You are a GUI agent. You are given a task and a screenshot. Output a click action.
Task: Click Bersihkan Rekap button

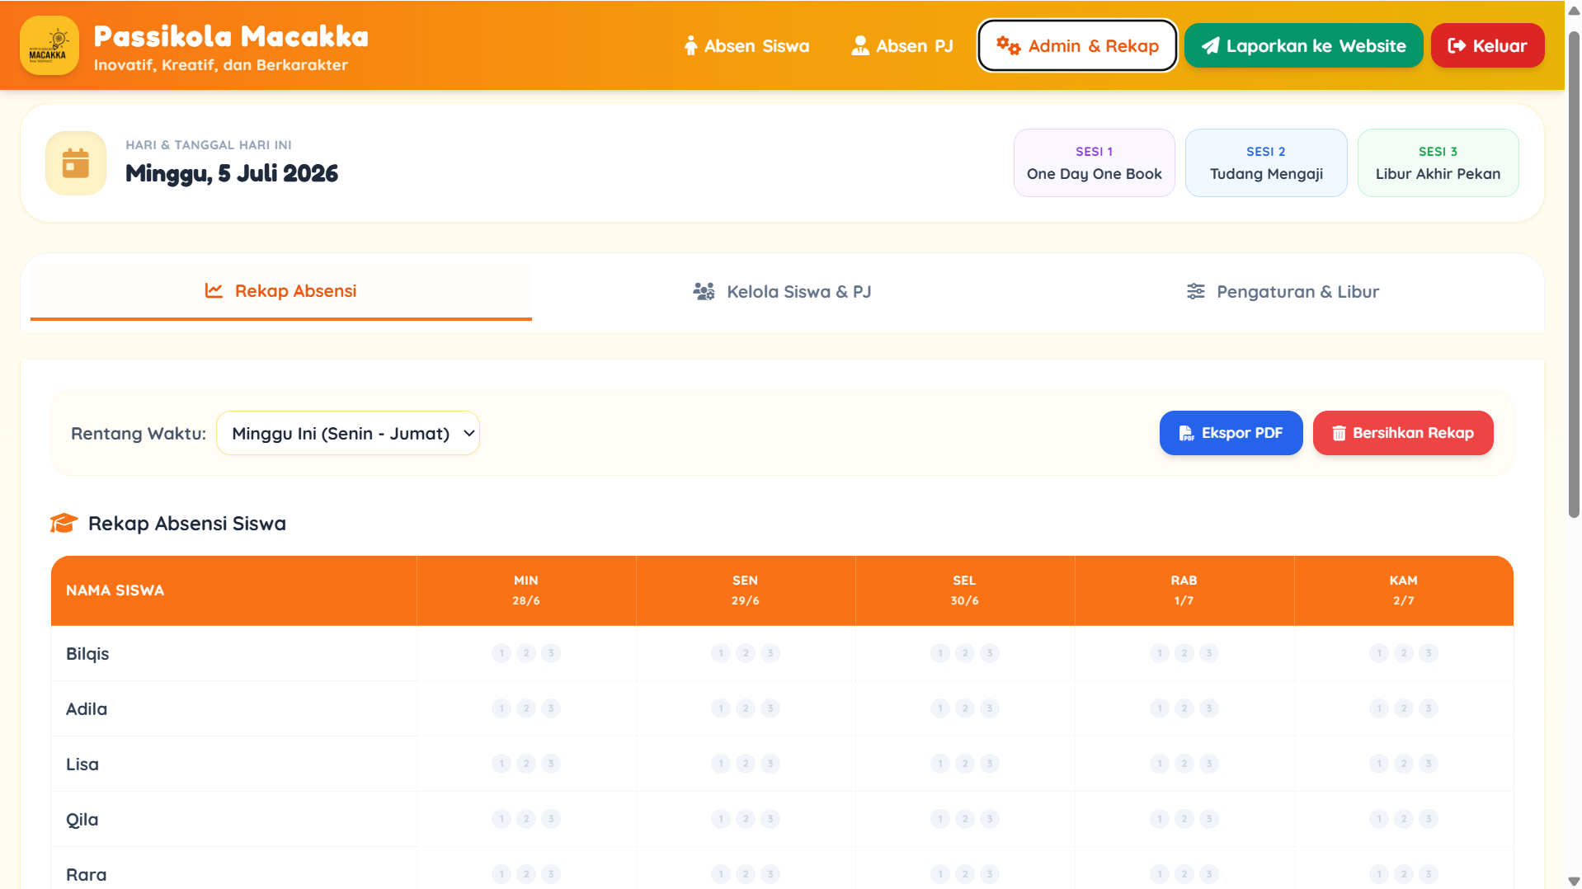click(1402, 433)
